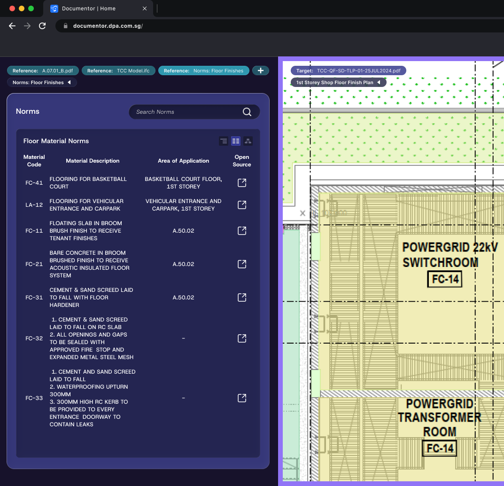Click 'FLOORING FOR VEHICULAR ENTRANCE AND CARPARK' description
The height and width of the screenshot is (486, 504).
click(86, 205)
